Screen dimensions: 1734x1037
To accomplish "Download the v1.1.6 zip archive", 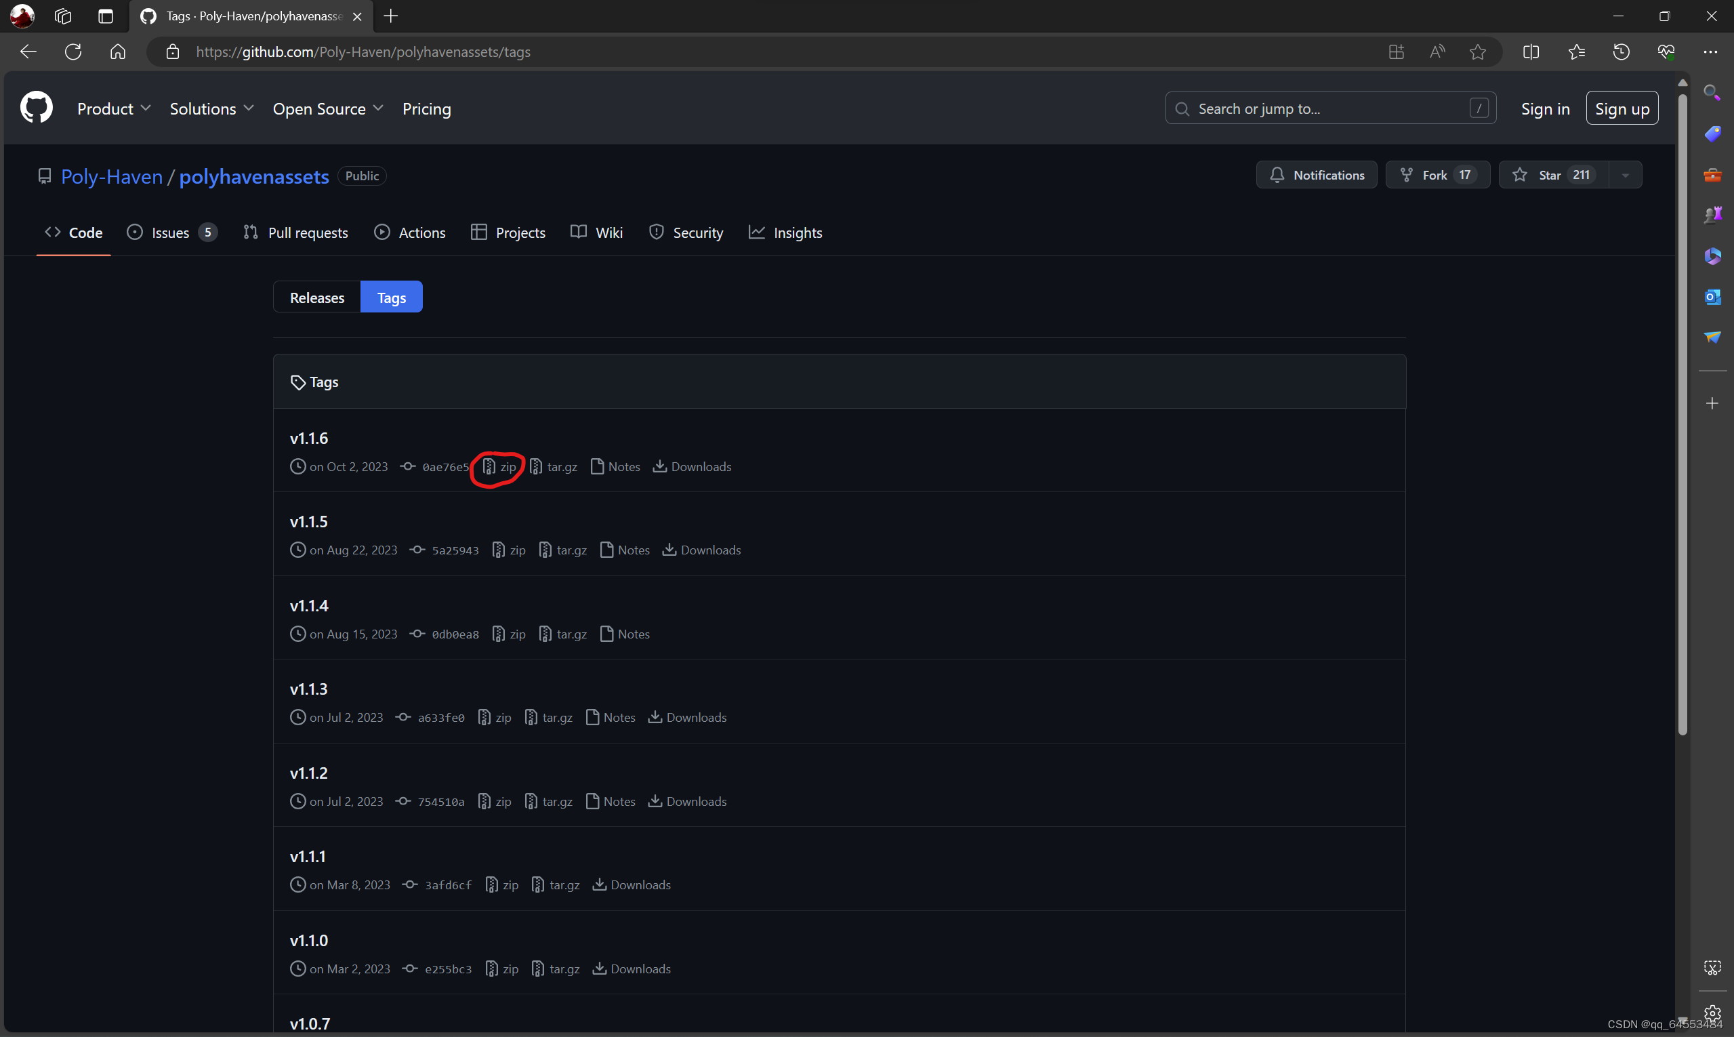I will 500,467.
